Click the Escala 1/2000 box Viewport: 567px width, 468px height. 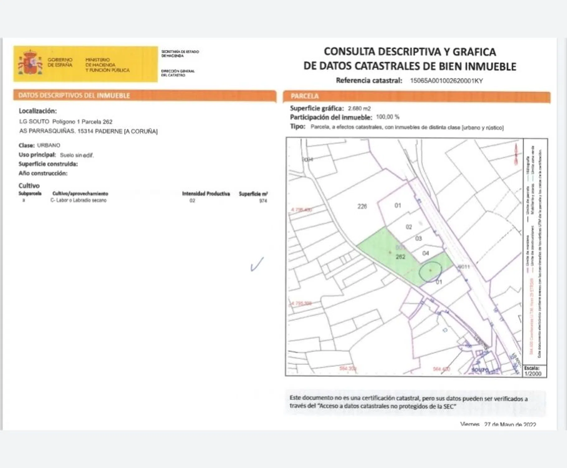click(x=534, y=371)
